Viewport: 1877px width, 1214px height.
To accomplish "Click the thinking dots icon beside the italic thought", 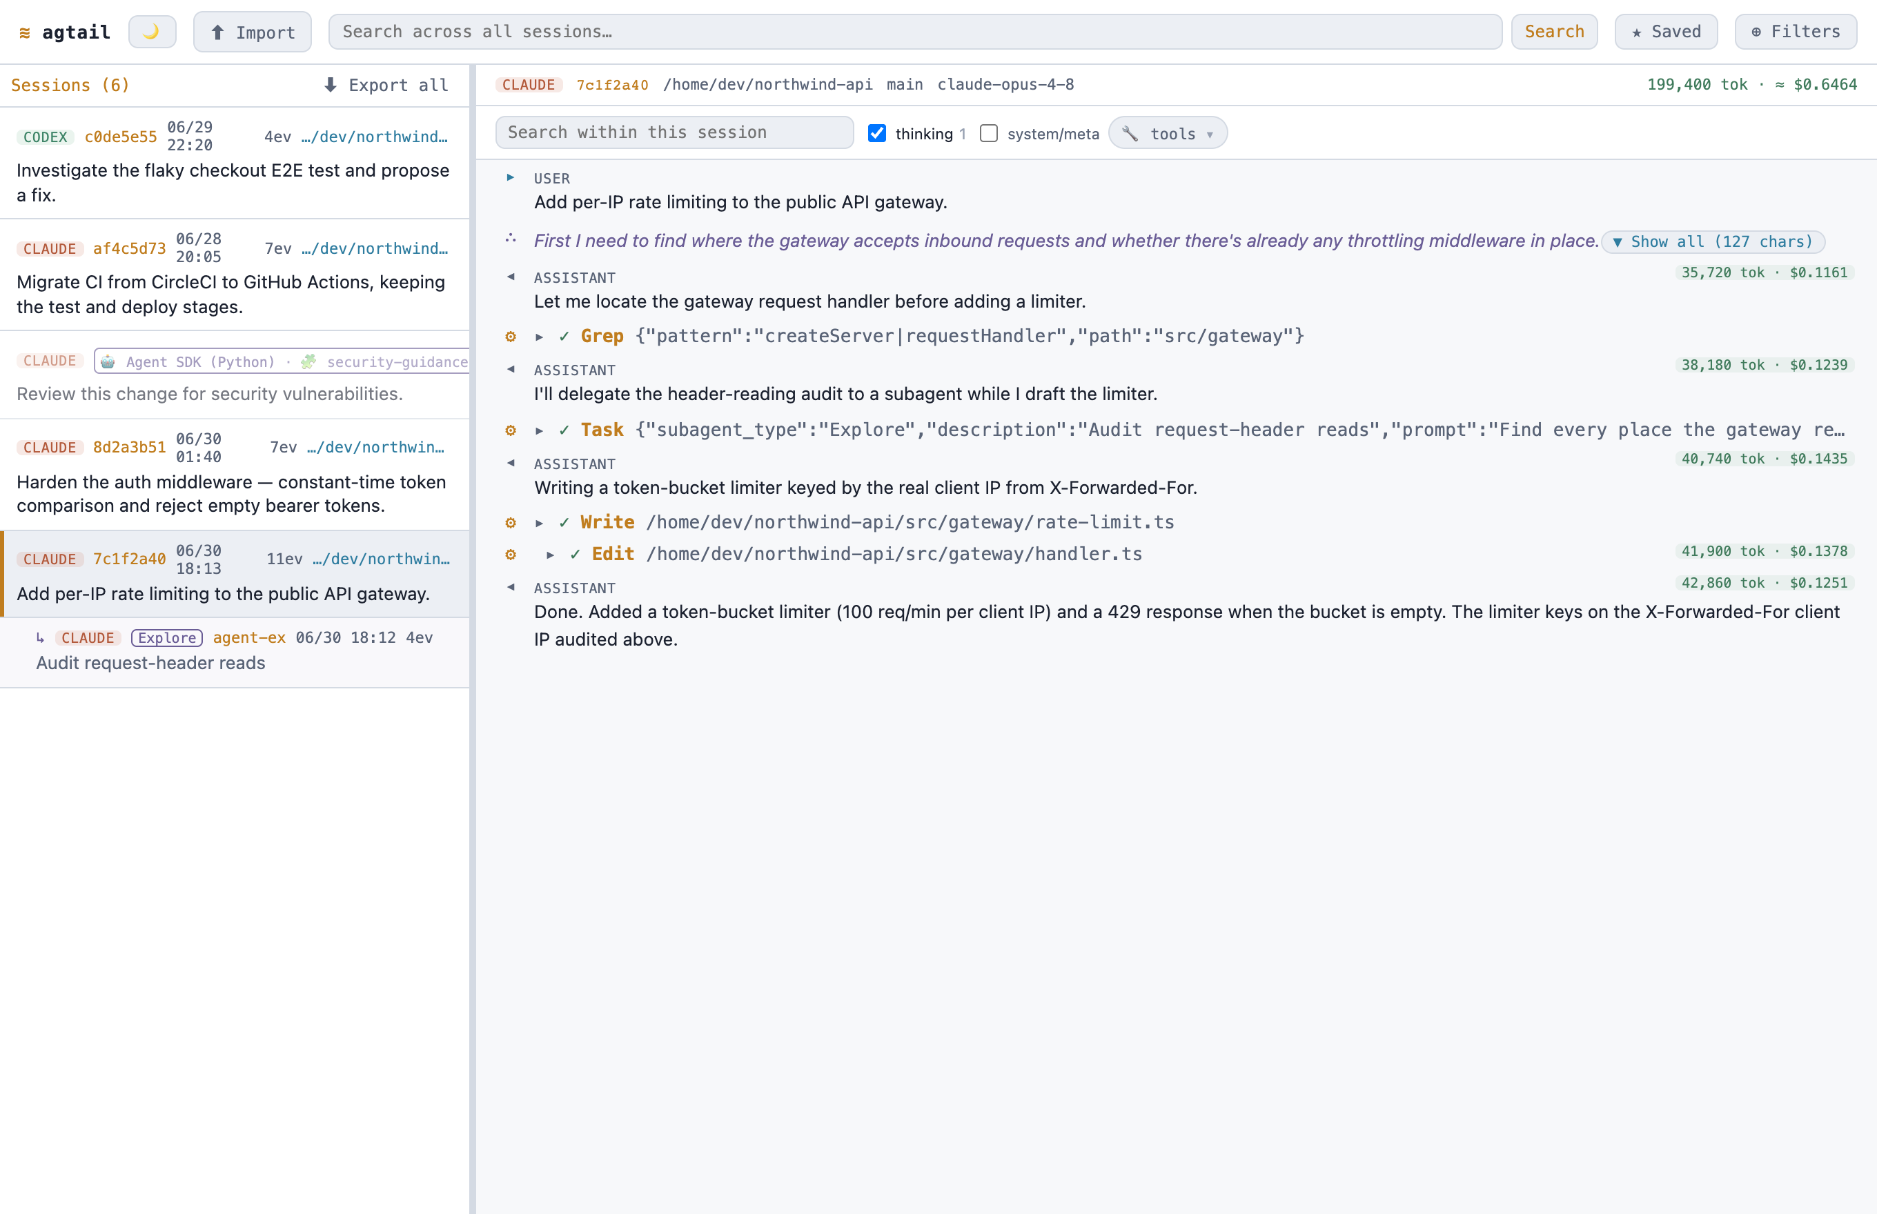I will (x=510, y=238).
